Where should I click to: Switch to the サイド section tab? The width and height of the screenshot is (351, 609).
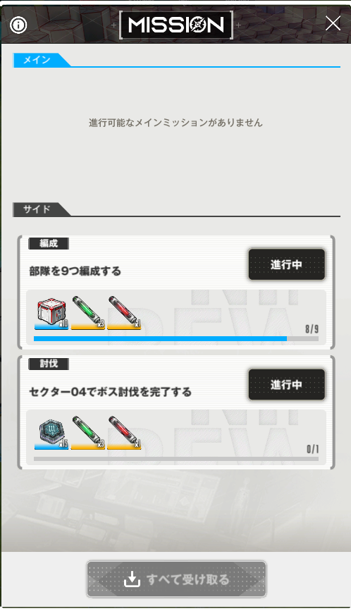click(37, 209)
